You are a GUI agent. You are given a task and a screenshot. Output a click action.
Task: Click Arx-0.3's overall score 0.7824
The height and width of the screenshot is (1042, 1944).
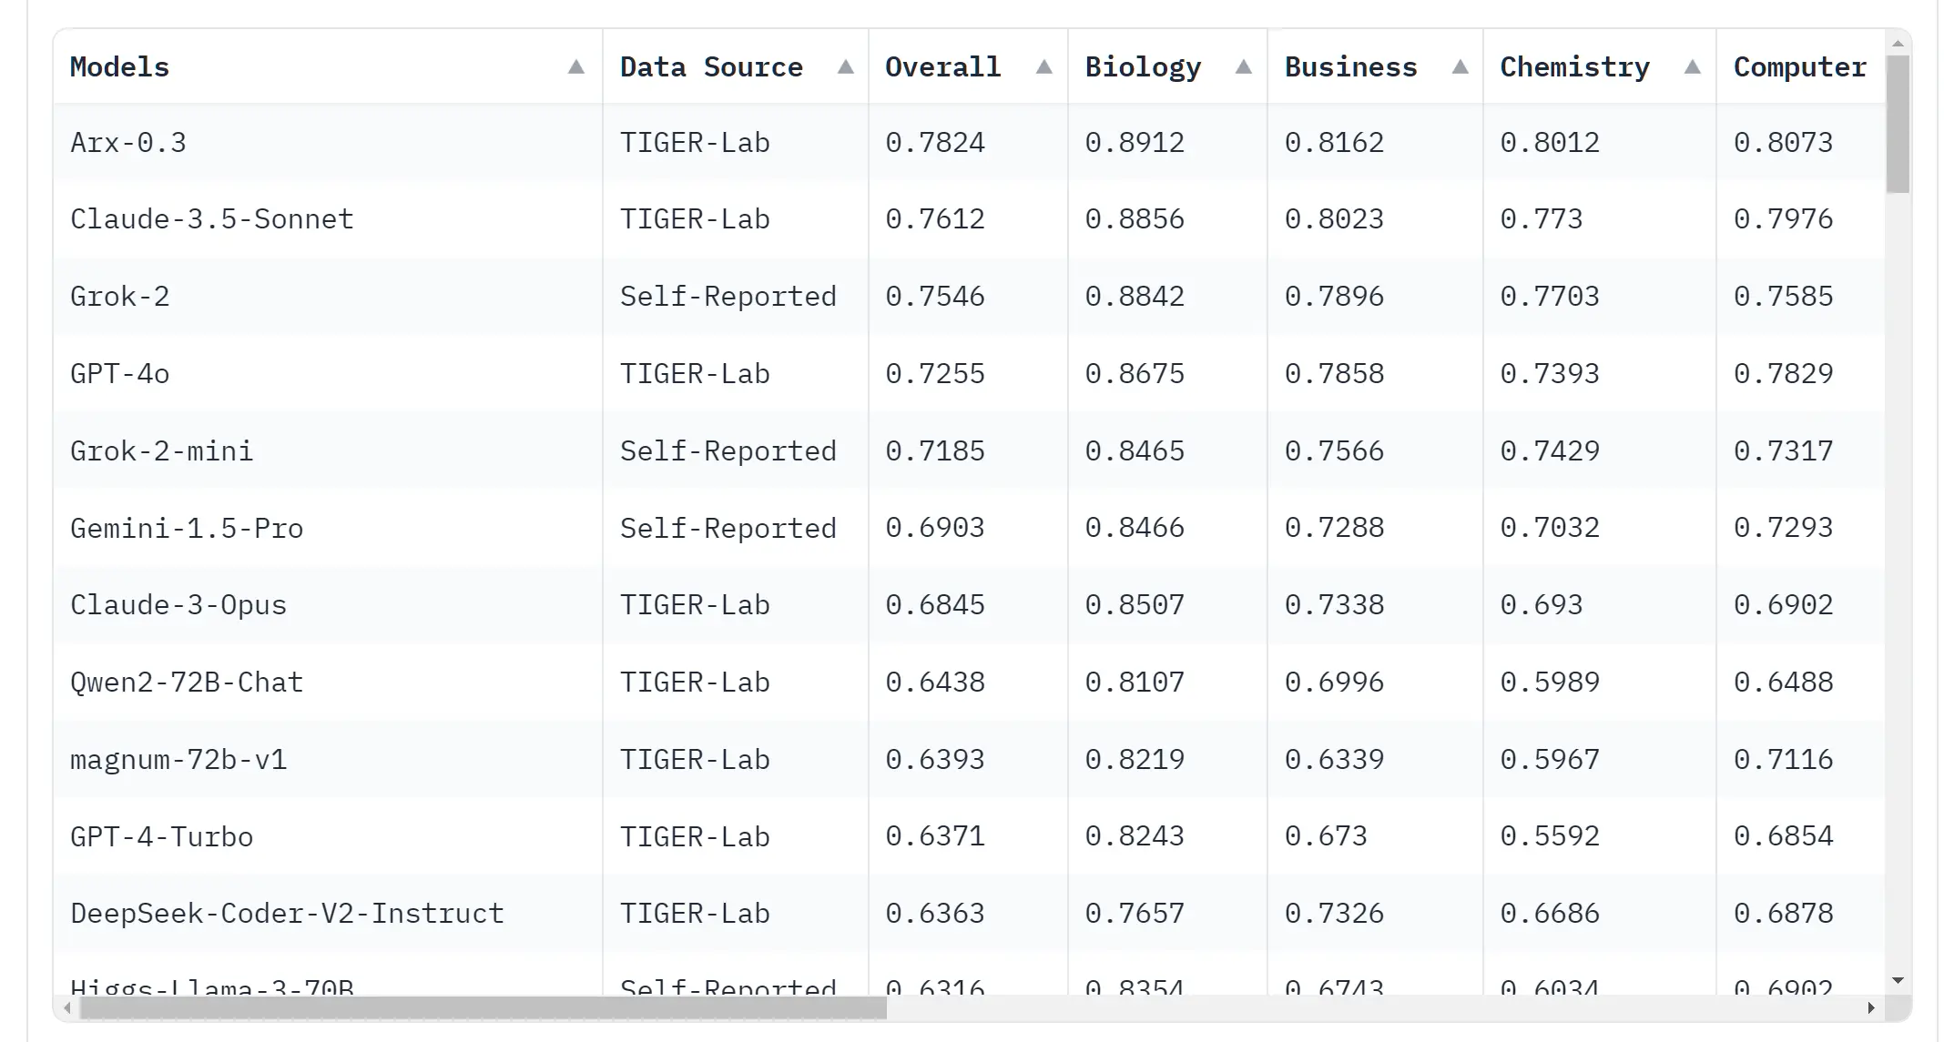(935, 142)
